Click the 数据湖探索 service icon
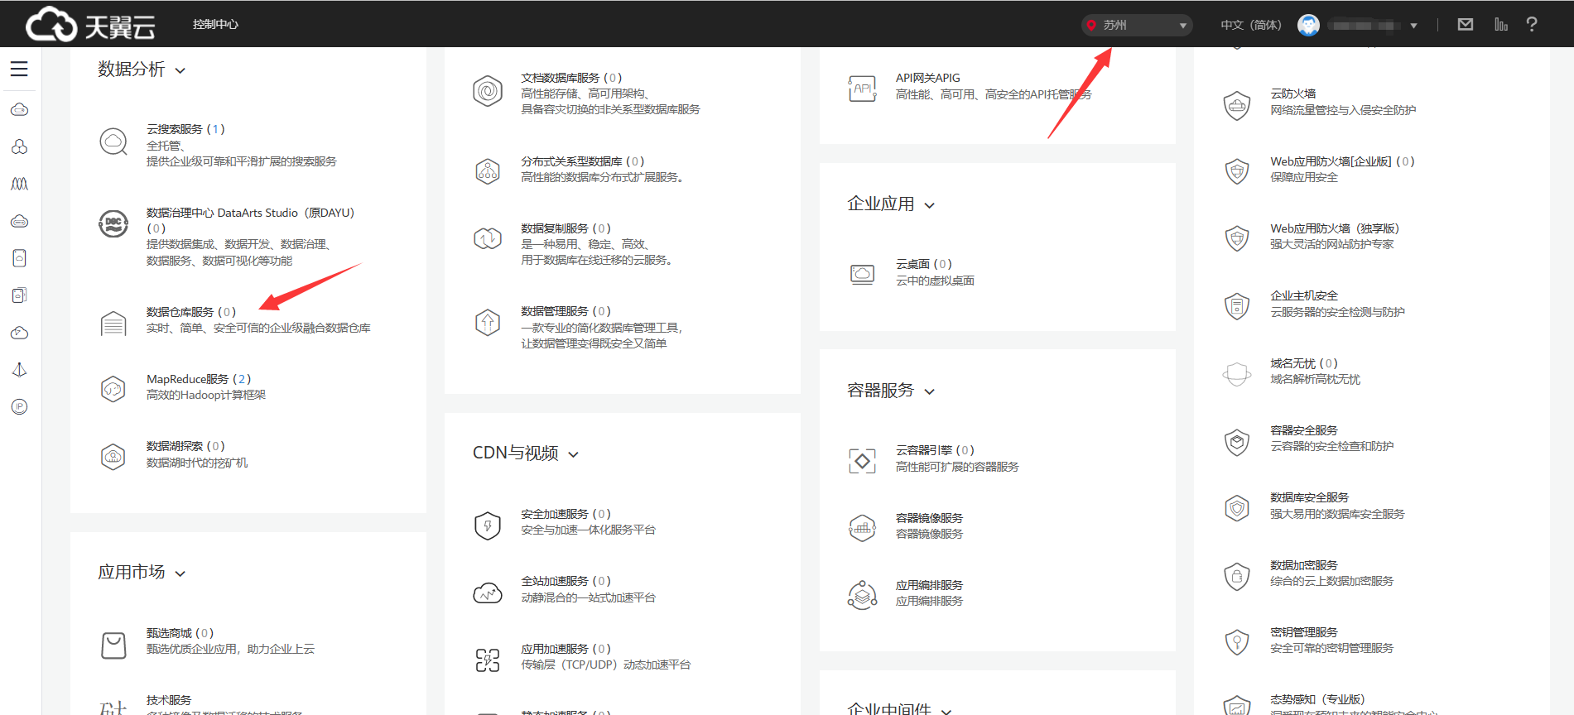This screenshot has width=1574, height=715. pos(113,456)
